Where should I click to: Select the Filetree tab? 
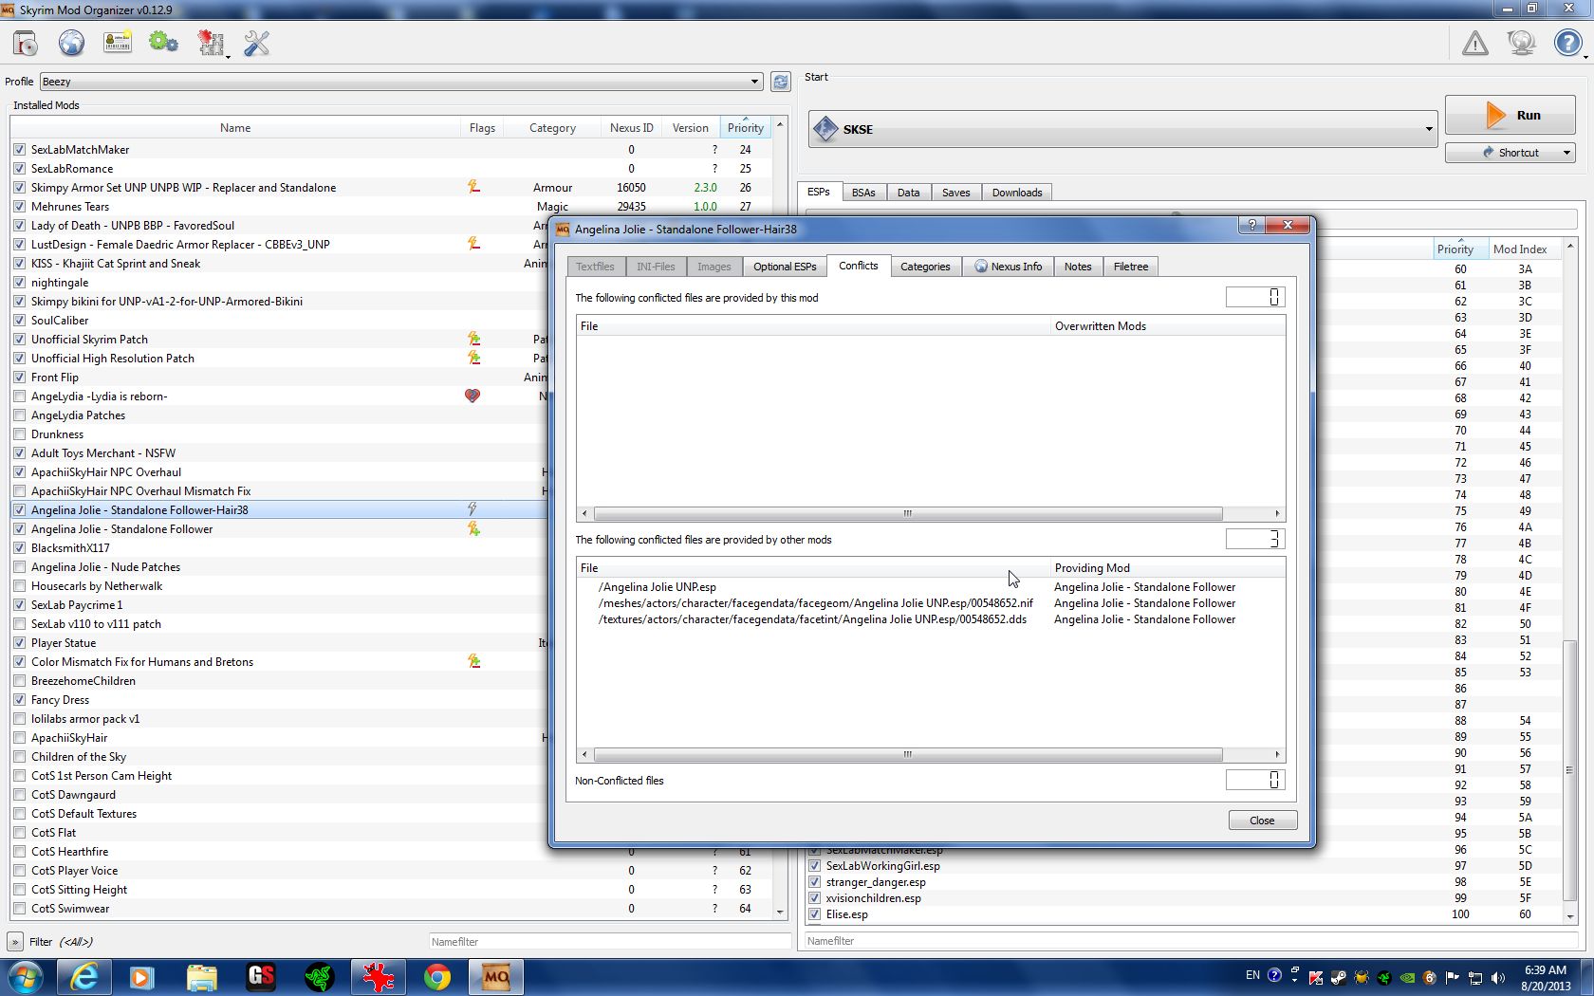1130,267
